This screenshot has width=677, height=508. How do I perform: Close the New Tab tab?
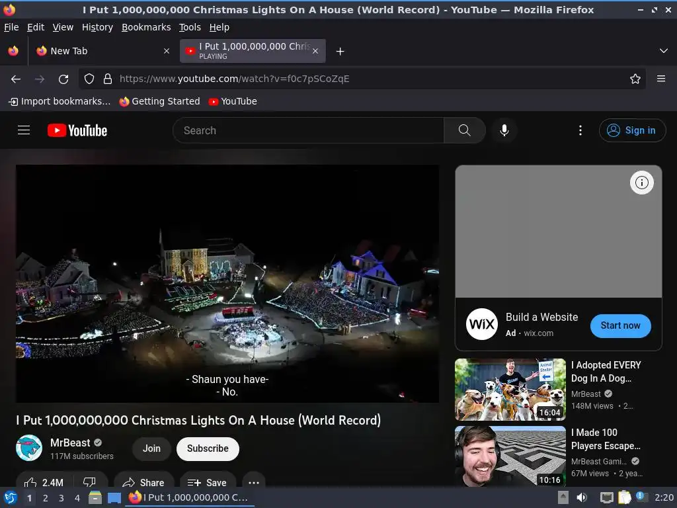point(166,51)
